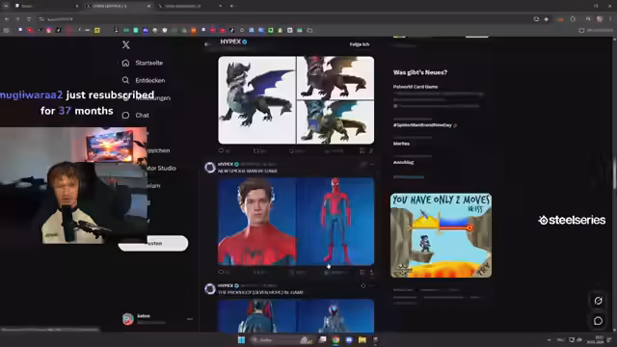Open more options on The Prophecy post

pos(372,285)
